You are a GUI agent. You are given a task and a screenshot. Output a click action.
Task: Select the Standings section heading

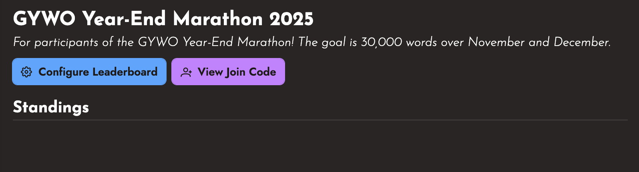pos(51,107)
